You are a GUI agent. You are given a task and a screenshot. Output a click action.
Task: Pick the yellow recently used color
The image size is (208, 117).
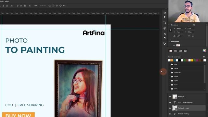pos(192,60)
